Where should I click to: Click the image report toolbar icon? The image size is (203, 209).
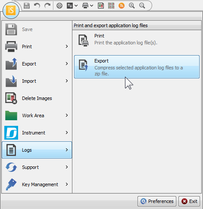pyautogui.click(x=101, y=6)
